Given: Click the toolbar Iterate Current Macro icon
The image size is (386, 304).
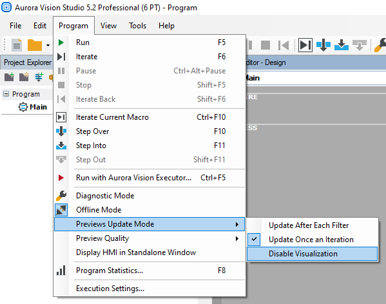Looking at the screenshot, I should [305, 45].
